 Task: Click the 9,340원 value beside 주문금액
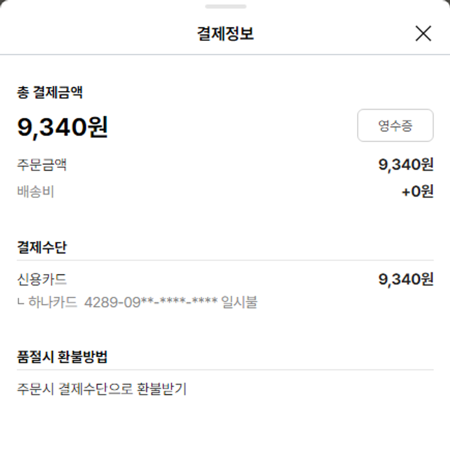(x=406, y=164)
